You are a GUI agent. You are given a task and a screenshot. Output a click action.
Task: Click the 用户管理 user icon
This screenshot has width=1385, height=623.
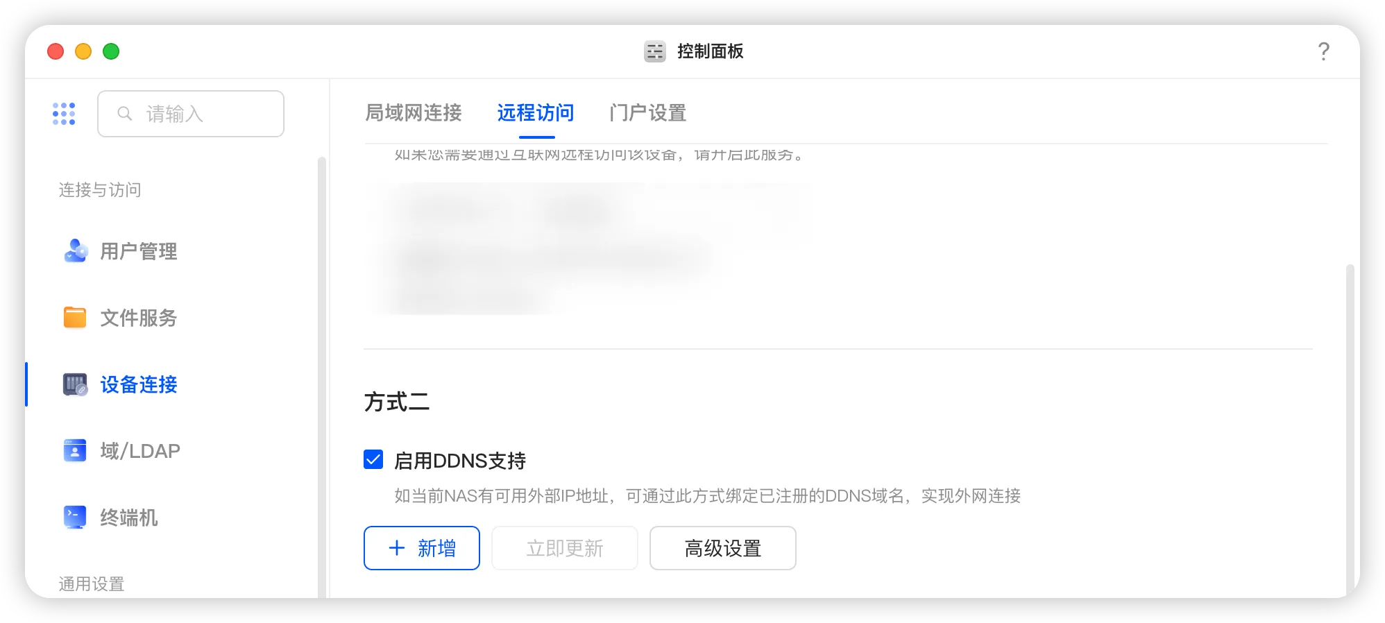(x=75, y=250)
